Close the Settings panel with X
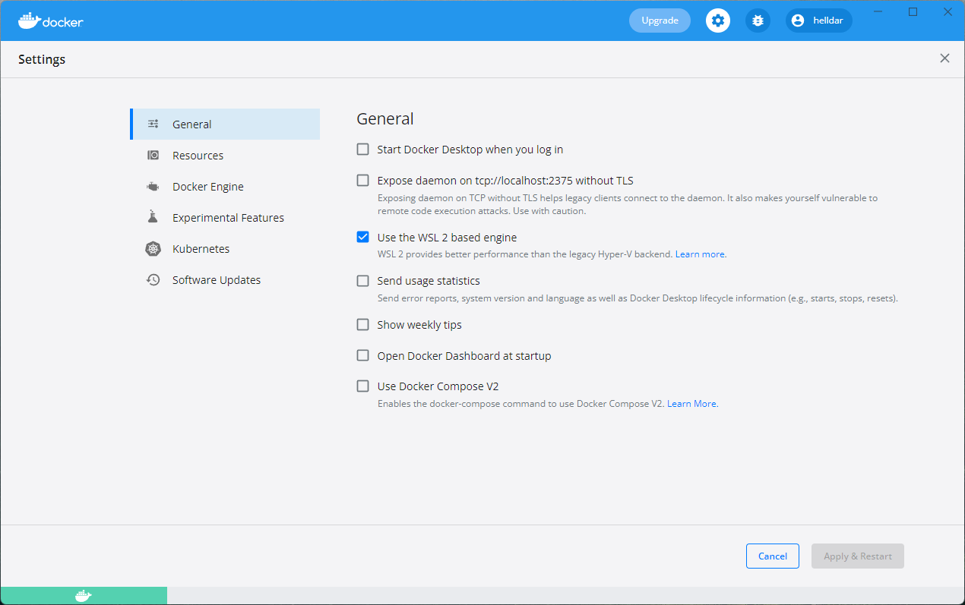Screen dimensions: 965x605 click(x=944, y=58)
